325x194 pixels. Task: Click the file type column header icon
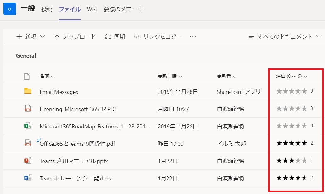27,76
